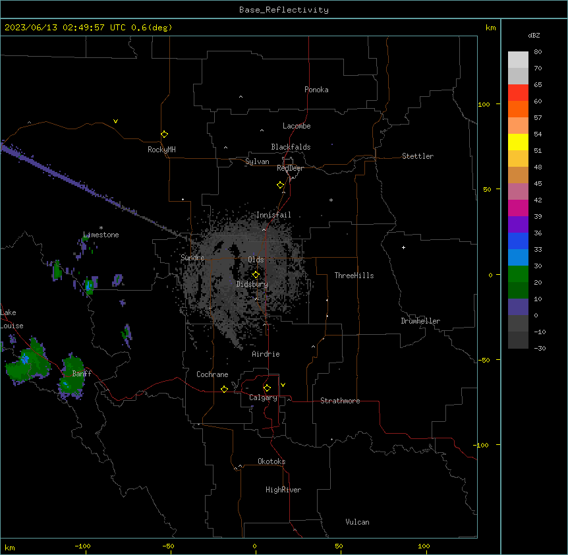Click the asterisk marker above Limestone
The image size is (568, 555).
[x=101, y=228]
